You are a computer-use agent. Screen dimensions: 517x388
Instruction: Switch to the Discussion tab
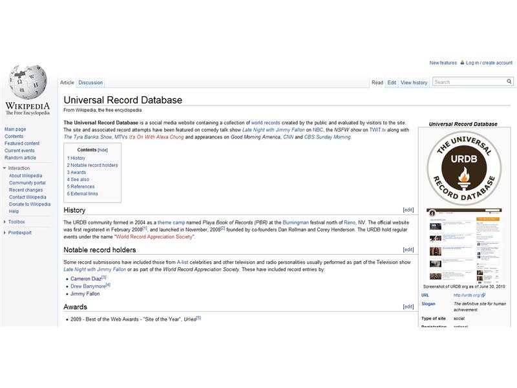90,82
